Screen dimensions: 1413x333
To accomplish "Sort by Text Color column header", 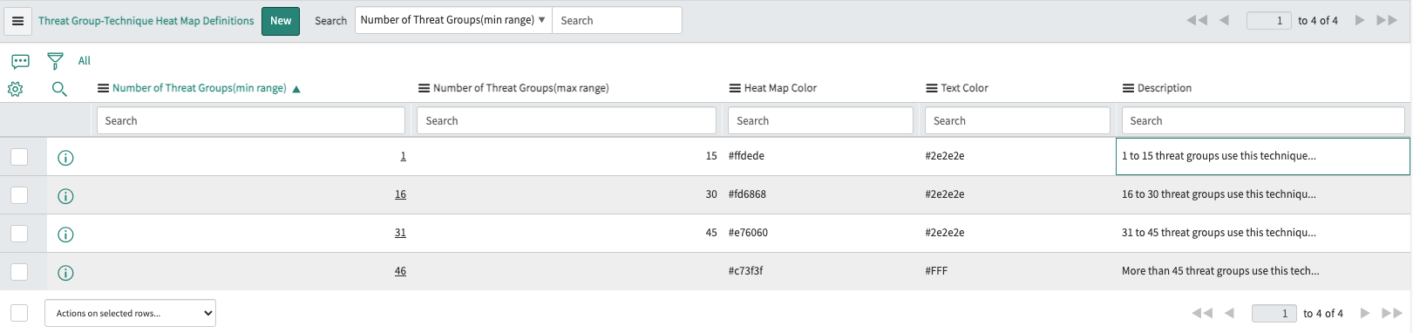I will [x=964, y=88].
